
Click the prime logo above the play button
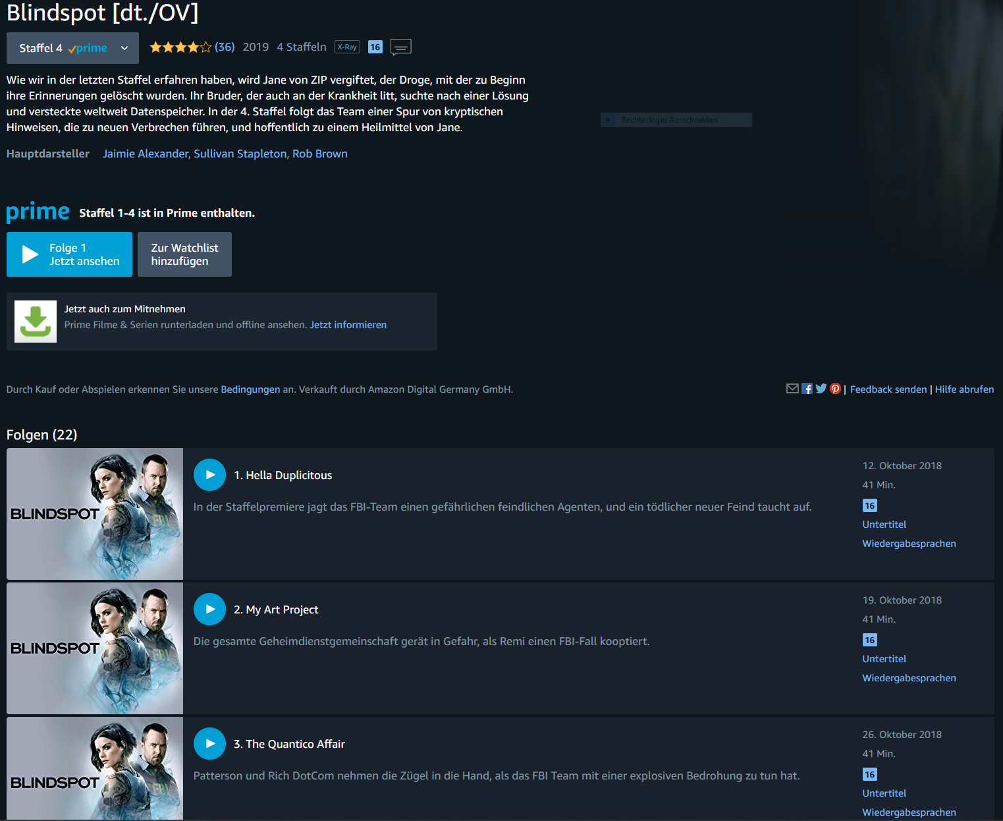pos(38,212)
